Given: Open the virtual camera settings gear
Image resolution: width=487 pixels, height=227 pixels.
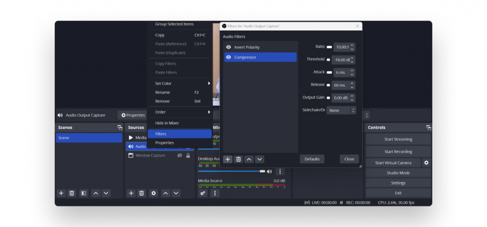Looking at the screenshot, I should [427, 163].
